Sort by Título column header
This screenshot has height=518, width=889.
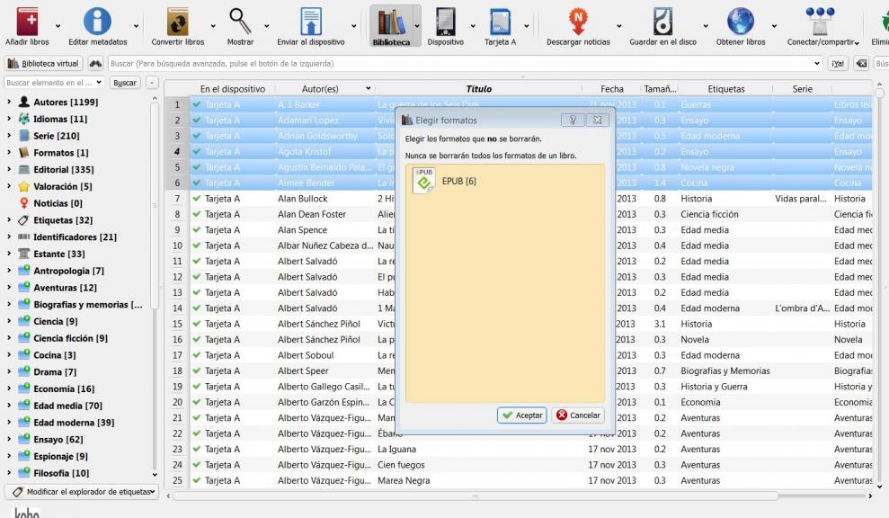(478, 88)
